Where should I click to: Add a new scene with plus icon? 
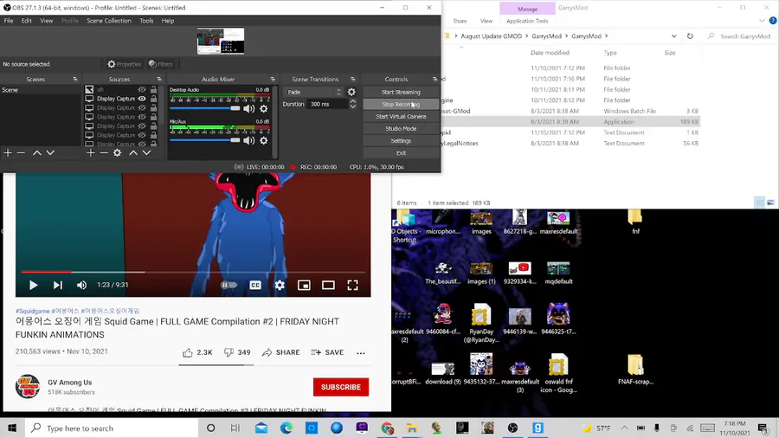[x=8, y=153]
